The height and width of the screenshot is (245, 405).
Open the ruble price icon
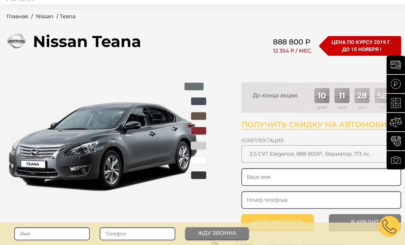pos(396,84)
